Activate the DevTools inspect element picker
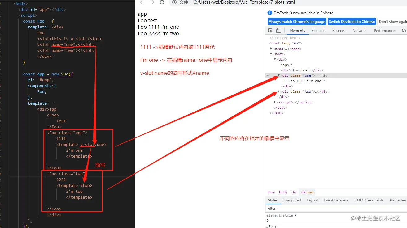 click(x=270, y=30)
